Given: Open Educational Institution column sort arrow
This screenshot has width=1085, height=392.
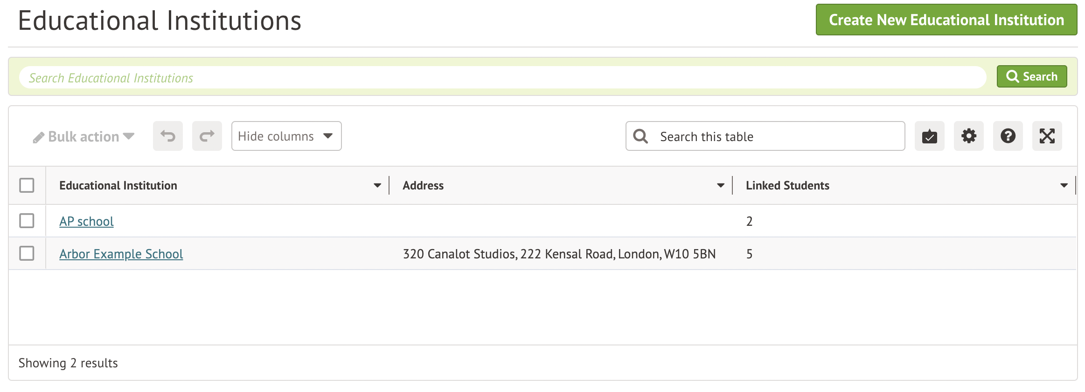Looking at the screenshot, I should [x=377, y=185].
